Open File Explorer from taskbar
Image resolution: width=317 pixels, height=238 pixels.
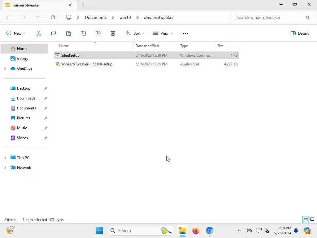[182, 231]
